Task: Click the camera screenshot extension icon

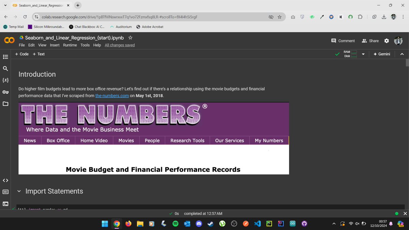Action: tap(293, 17)
